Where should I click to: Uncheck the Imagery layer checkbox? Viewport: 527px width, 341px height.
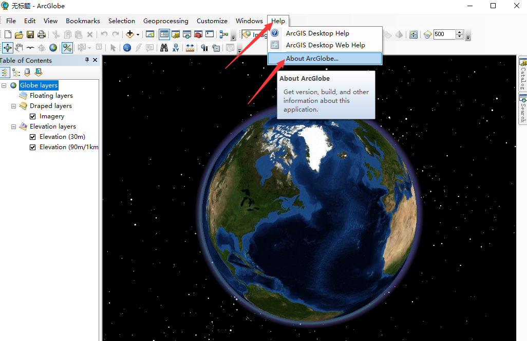[x=32, y=116]
